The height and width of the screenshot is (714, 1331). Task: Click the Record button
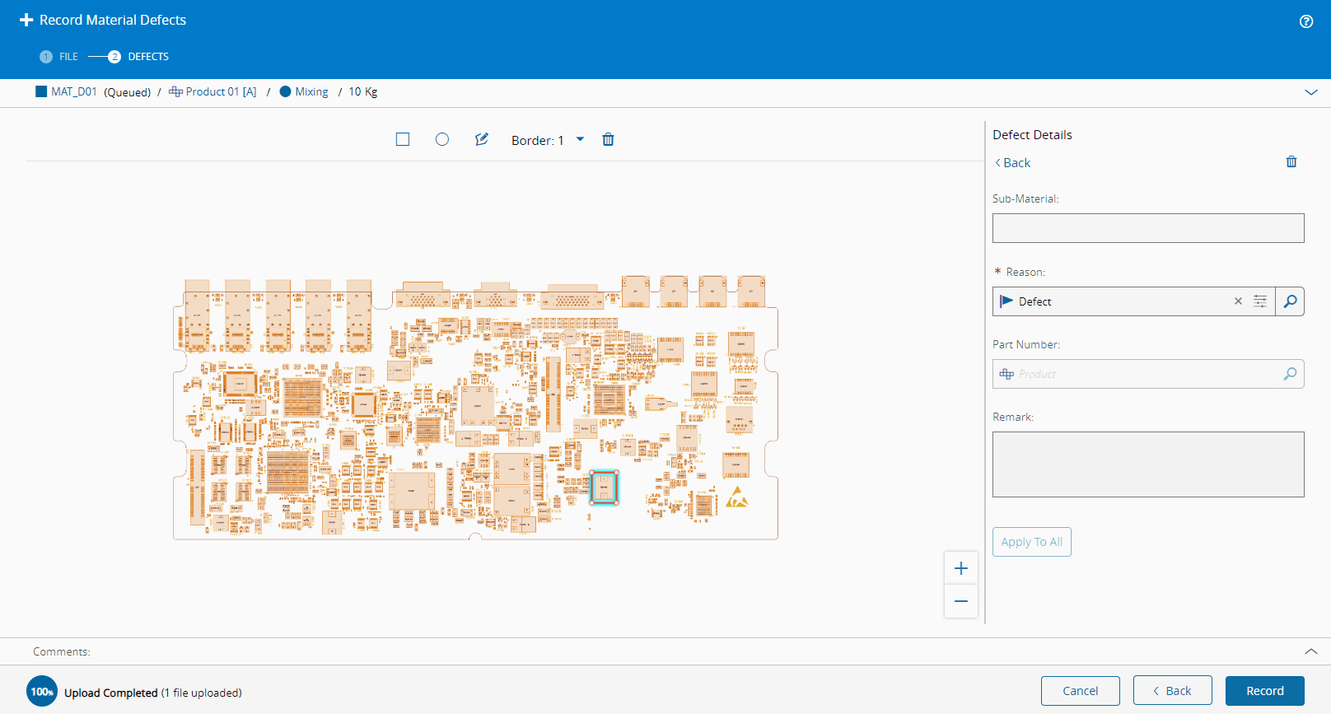1264,691
